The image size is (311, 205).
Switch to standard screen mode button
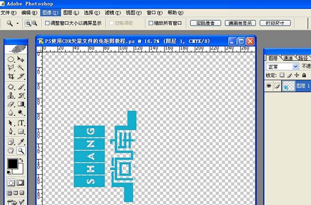tap(9, 193)
